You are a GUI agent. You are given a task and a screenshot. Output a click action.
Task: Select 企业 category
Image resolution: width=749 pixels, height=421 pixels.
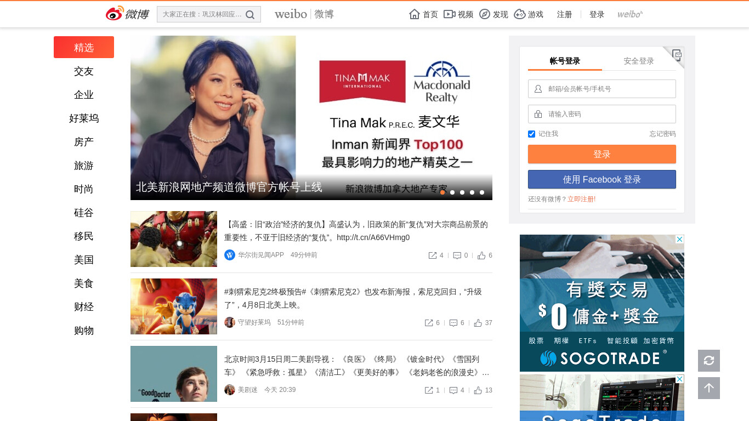(x=84, y=95)
